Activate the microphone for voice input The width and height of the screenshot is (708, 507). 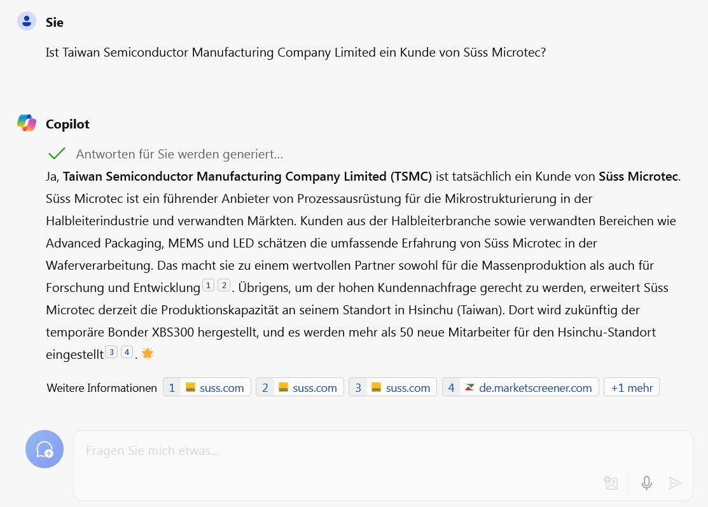(646, 483)
